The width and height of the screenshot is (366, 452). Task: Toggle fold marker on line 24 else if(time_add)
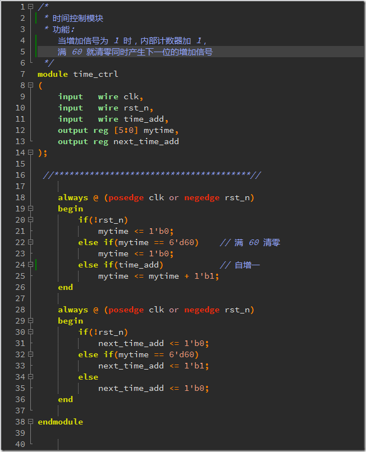point(31,265)
